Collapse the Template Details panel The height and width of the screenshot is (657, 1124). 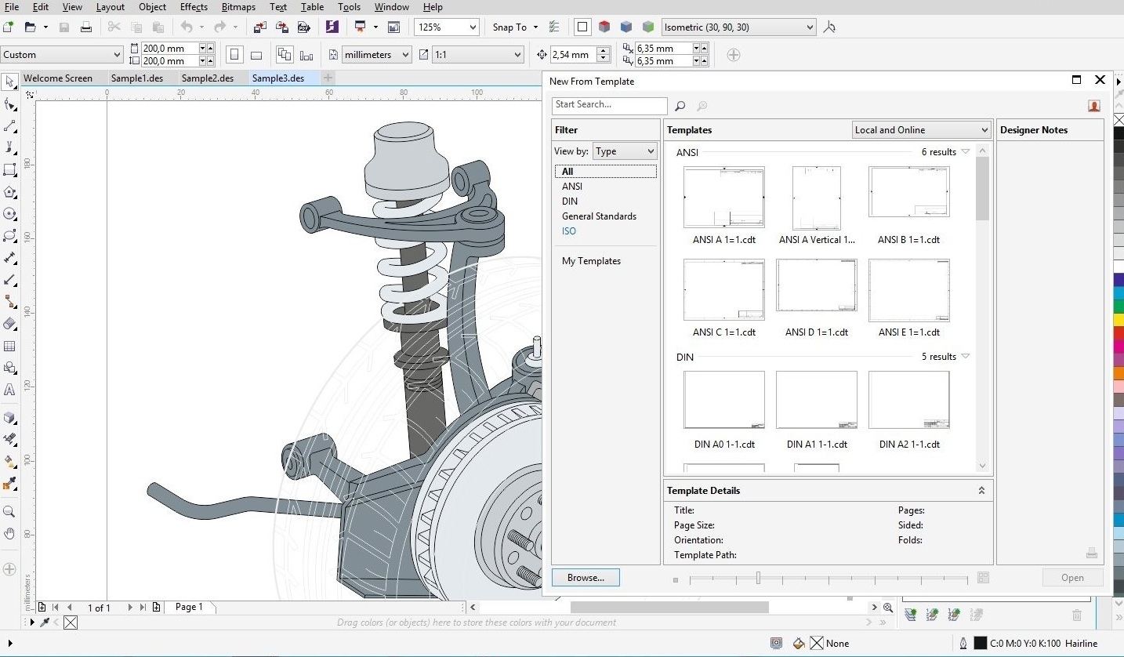click(981, 491)
